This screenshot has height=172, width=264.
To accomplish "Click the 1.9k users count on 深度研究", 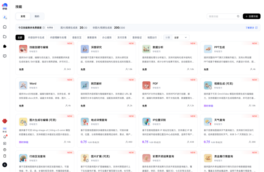I will [129, 69].
